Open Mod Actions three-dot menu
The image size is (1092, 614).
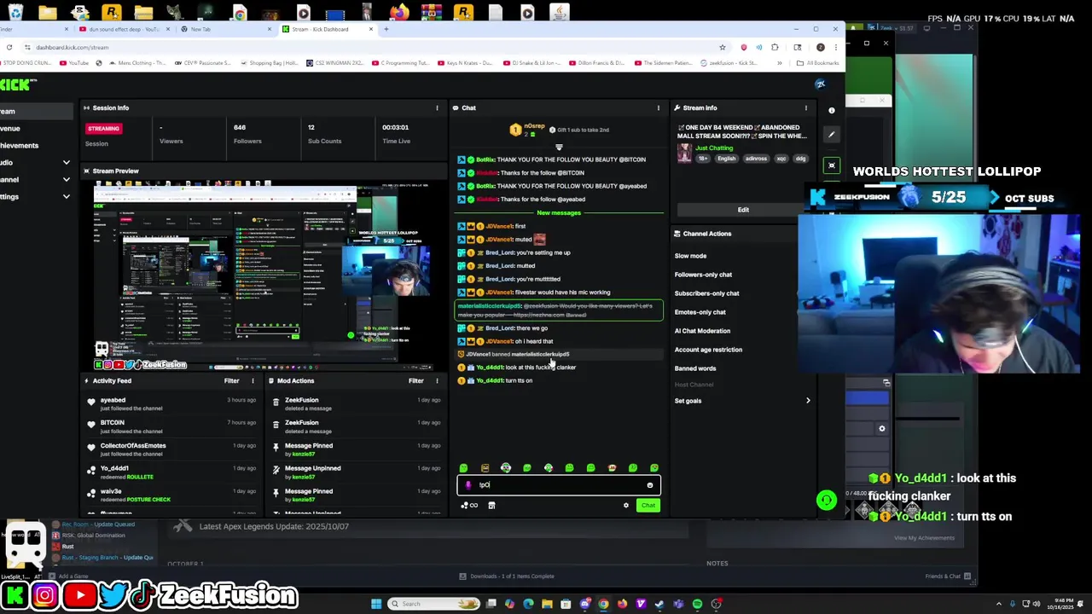(437, 380)
